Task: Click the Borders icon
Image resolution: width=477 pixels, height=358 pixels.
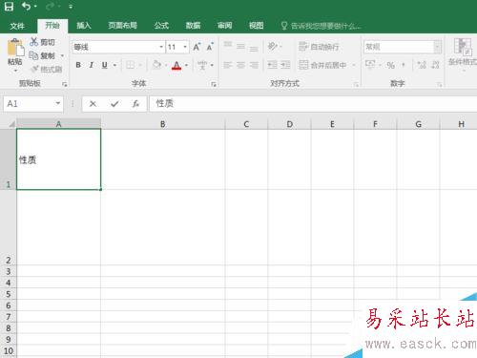Action: pyautogui.click(x=131, y=65)
